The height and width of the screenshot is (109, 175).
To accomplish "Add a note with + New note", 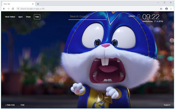I will [x=10, y=105].
